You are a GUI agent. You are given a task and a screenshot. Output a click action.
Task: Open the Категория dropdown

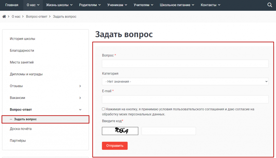tap(185, 82)
